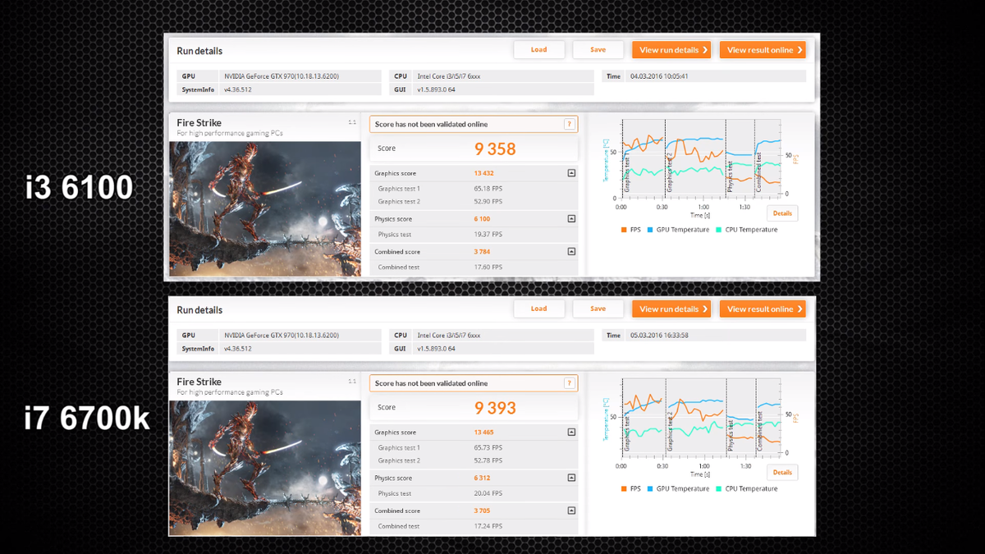Viewport: 985px width, 554px height.
Task: Click the Fire Strike thumbnail beside score 9 358
Action: (265, 208)
